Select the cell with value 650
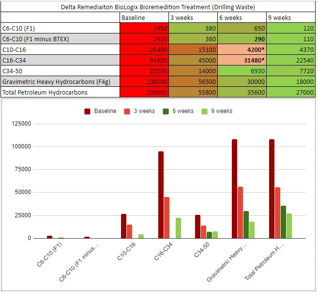318x292 pixels. coord(242,28)
